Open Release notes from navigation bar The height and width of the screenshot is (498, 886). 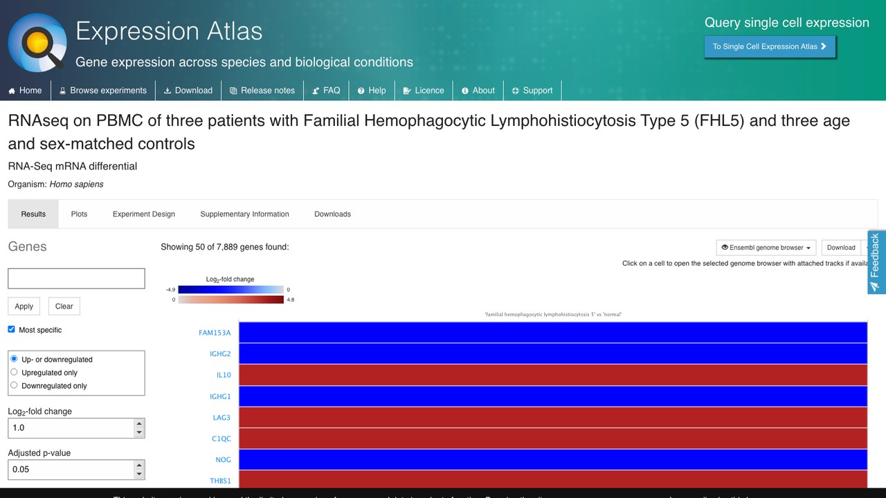click(262, 91)
